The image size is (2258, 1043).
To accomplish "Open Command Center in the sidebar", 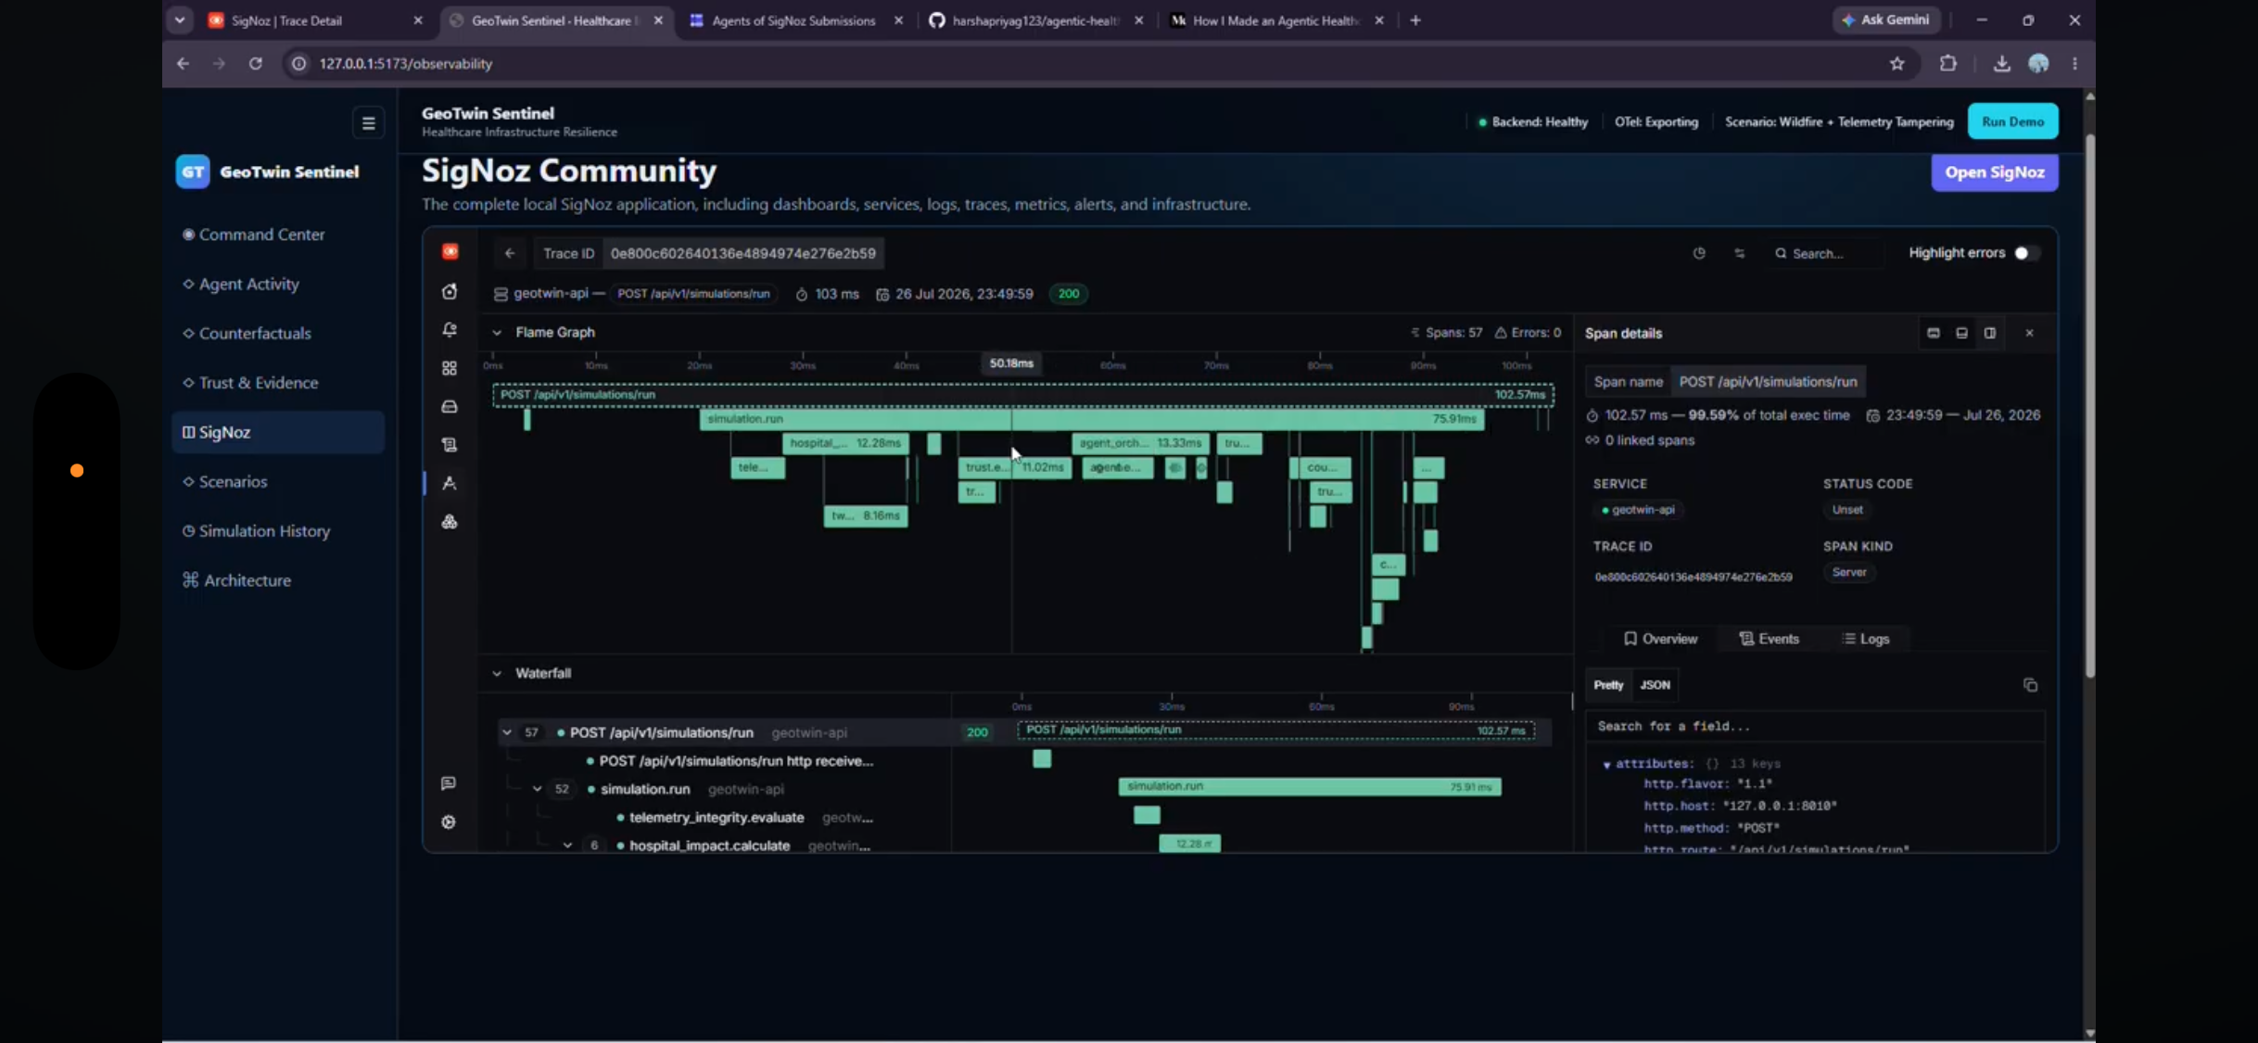I will point(278,235).
